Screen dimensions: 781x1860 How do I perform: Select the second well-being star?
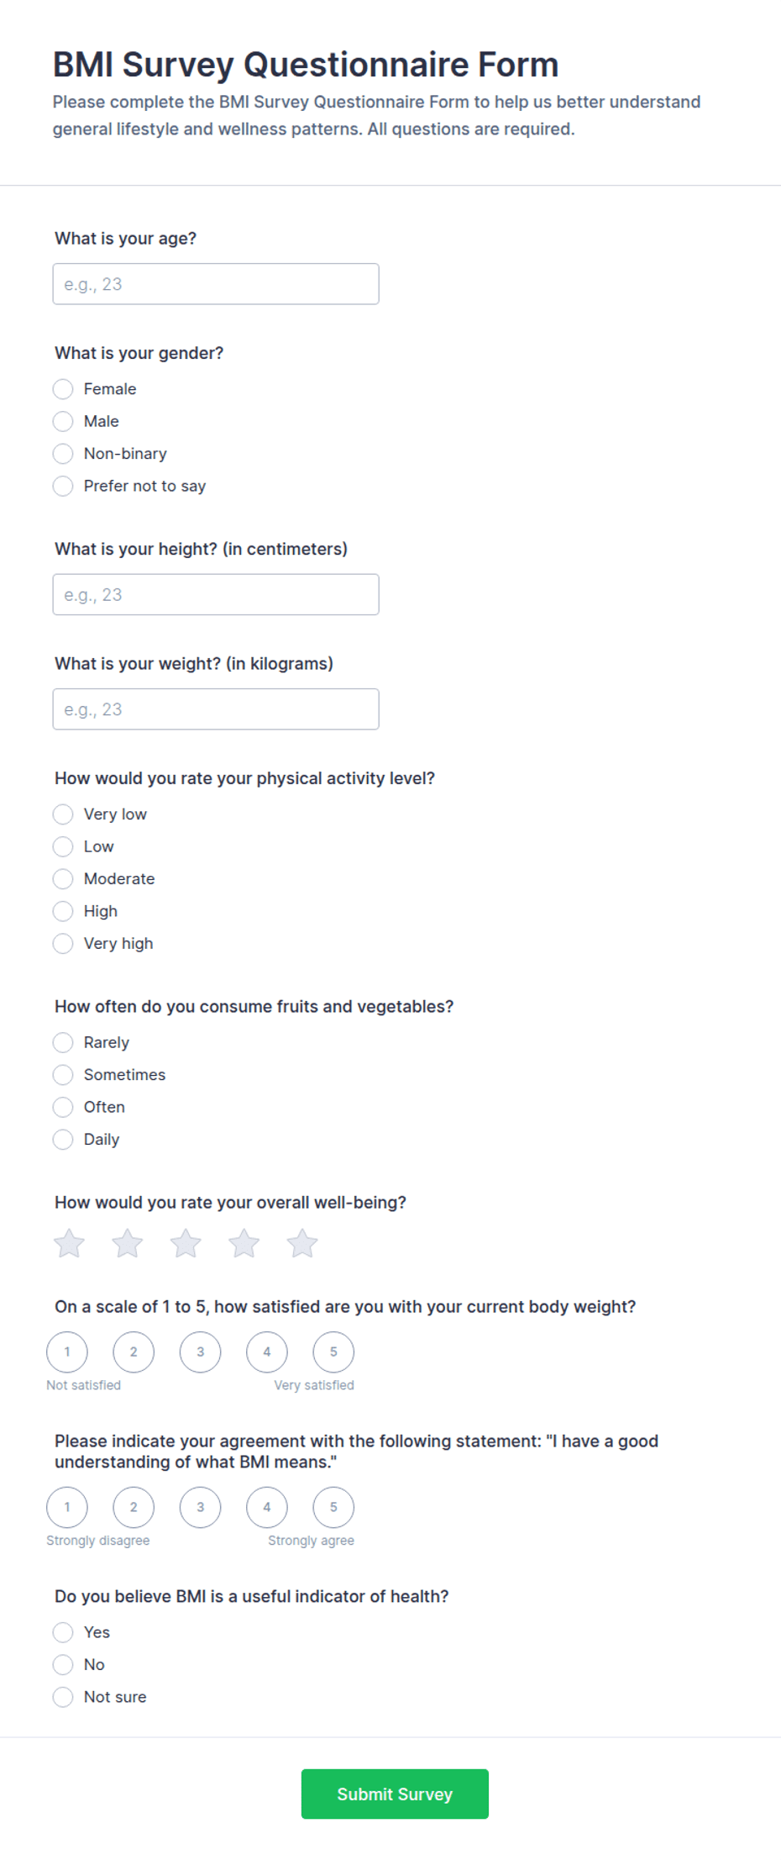(128, 1243)
